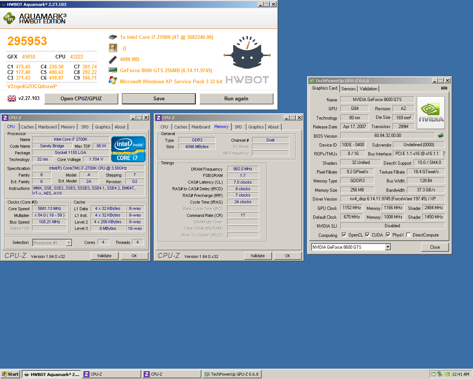The width and height of the screenshot is (473, 379).
Task: Click the Save button in Aquamark
Action: coord(159,98)
